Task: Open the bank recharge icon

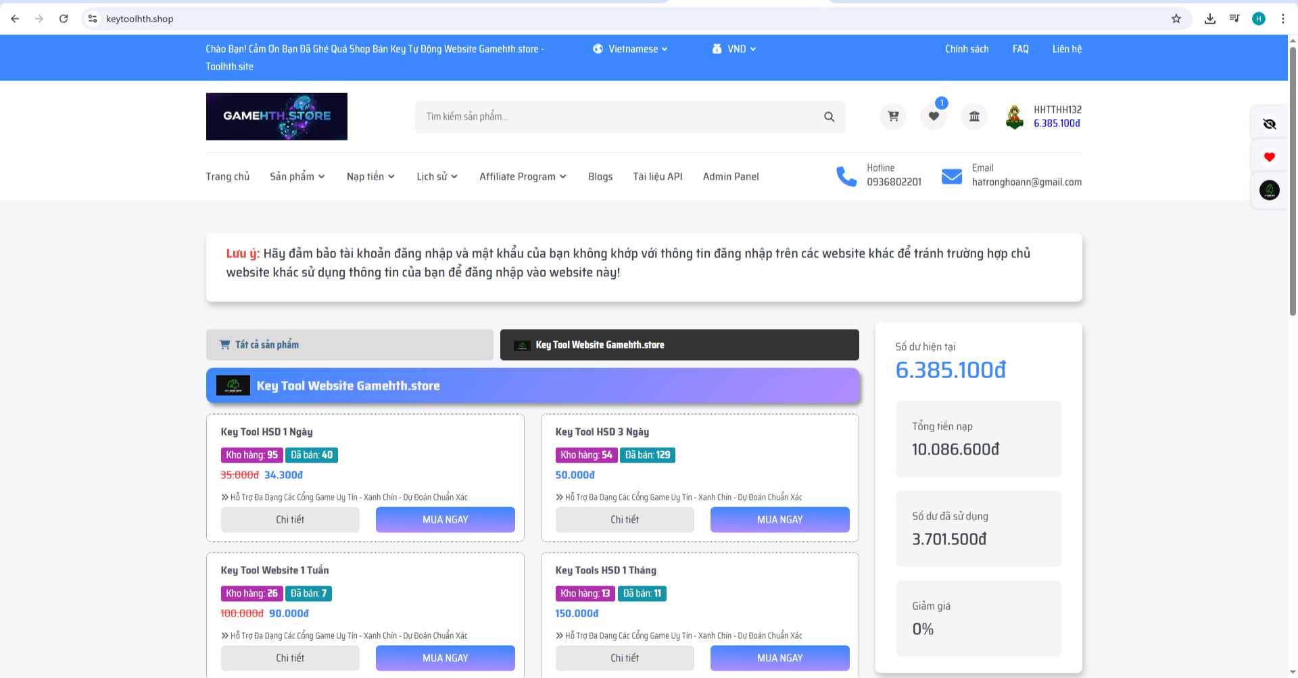Action: (x=974, y=116)
